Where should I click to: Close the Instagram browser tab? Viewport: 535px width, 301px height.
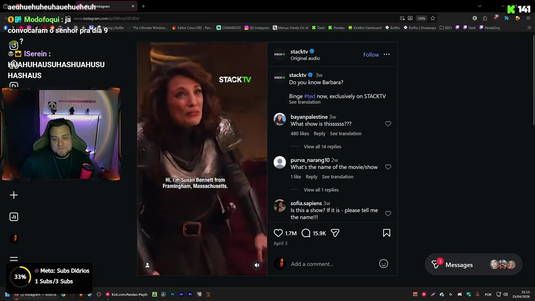click(133, 6)
